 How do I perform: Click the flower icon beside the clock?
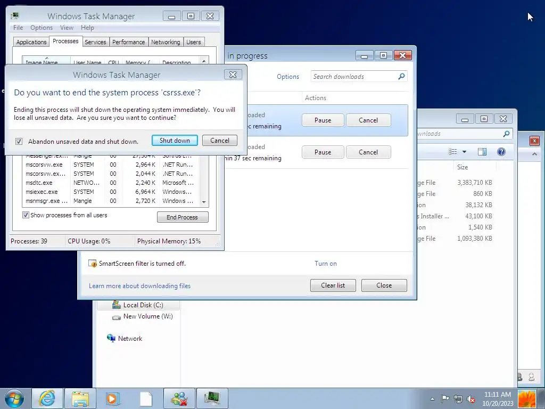526,399
